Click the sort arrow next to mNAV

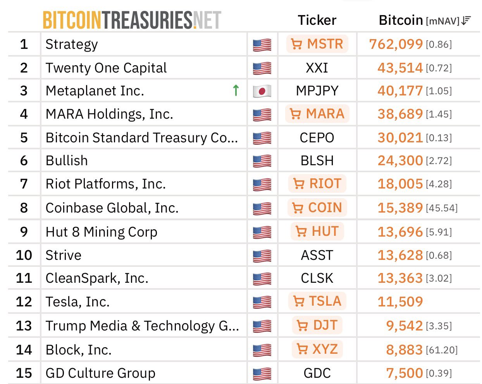465,20
